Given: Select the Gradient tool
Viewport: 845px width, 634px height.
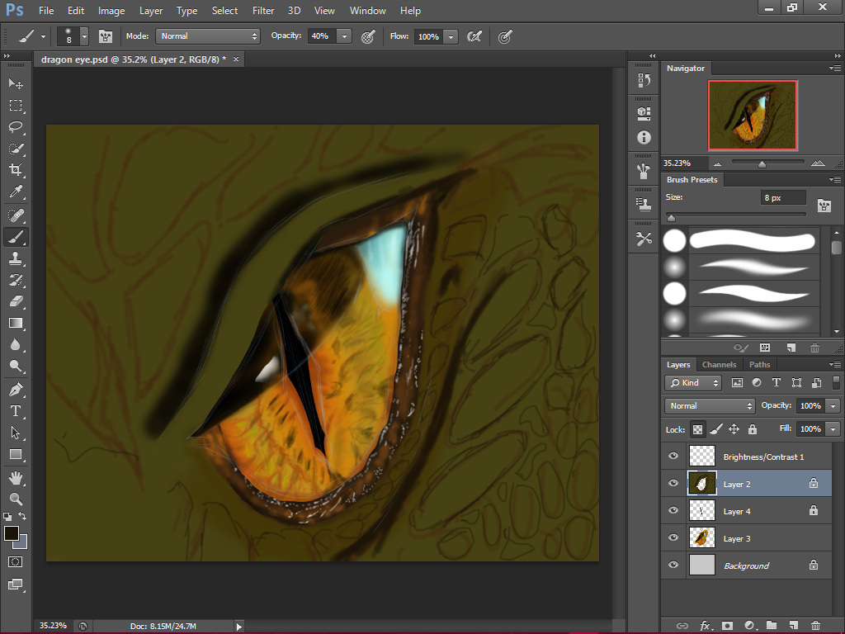Looking at the screenshot, I should click(15, 323).
